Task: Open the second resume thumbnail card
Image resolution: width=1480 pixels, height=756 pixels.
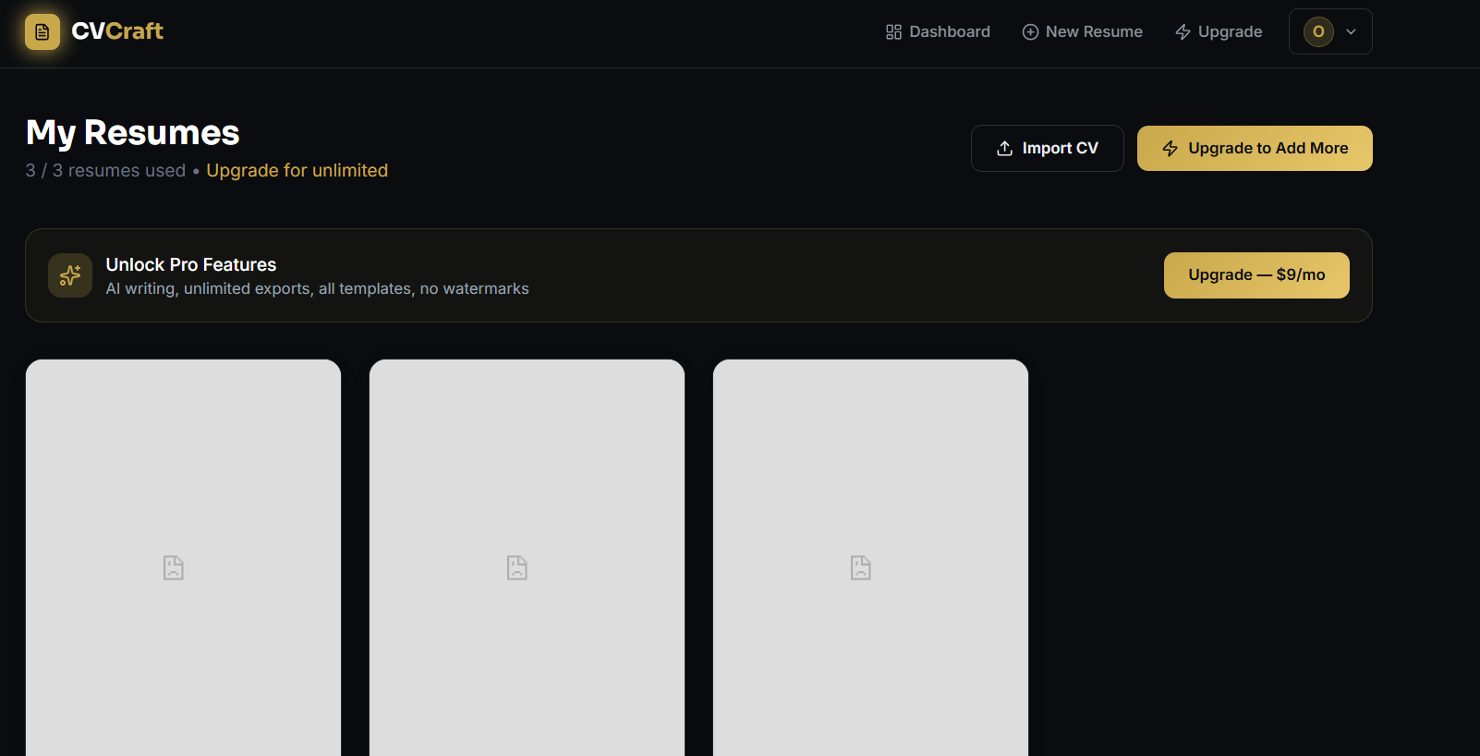Action: pyautogui.click(x=527, y=558)
